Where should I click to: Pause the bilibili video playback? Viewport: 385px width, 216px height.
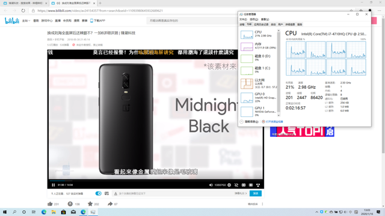click(x=54, y=185)
